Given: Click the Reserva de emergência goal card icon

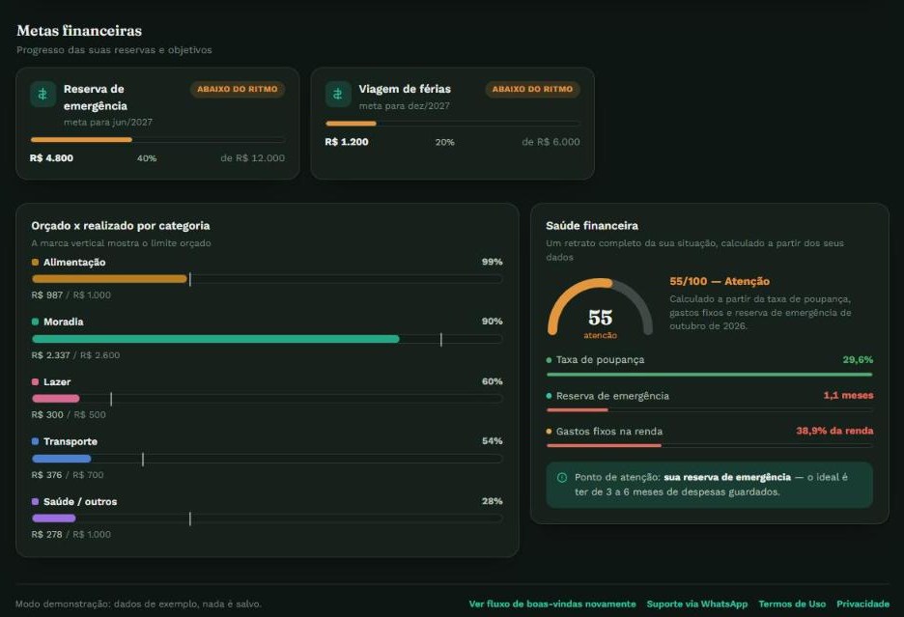Looking at the screenshot, I should click(42, 94).
